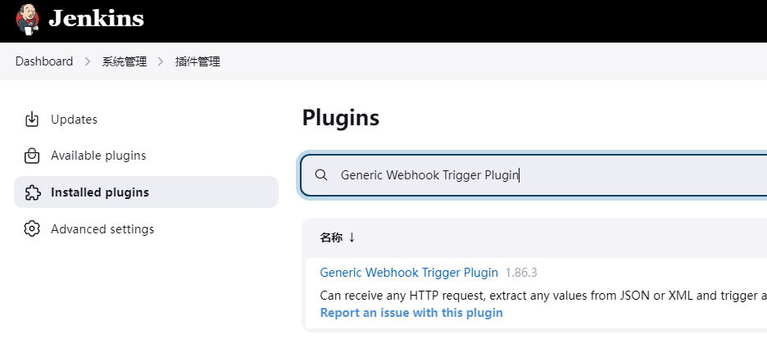Open Generic Webhook Trigger Plugin link

pos(409,272)
